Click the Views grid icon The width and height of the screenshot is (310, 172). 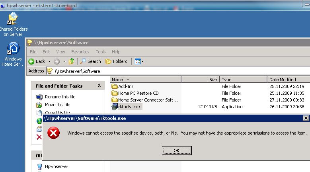[138, 61]
